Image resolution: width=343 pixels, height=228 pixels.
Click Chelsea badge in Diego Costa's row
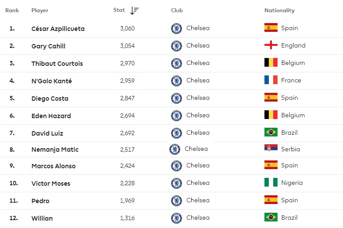[176, 98]
